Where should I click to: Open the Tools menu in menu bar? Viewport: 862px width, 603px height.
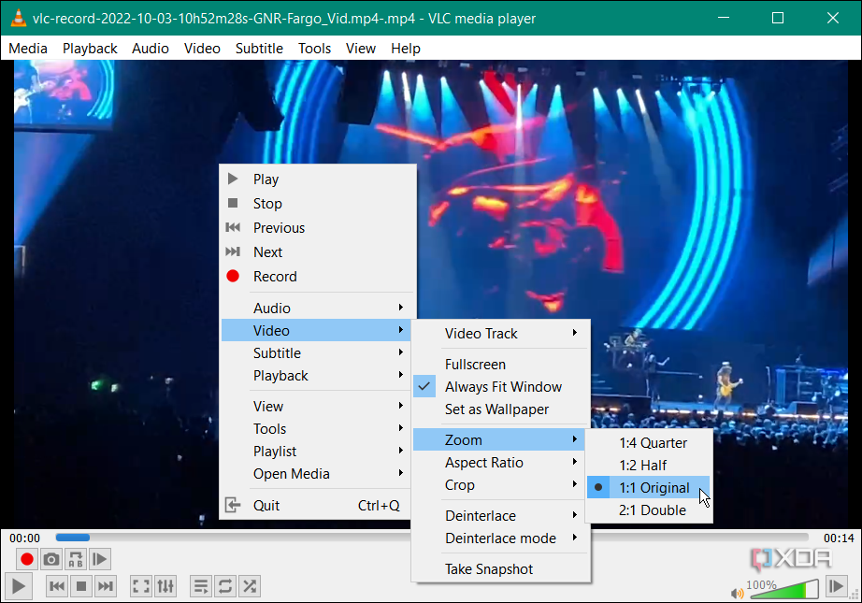(x=314, y=49)
